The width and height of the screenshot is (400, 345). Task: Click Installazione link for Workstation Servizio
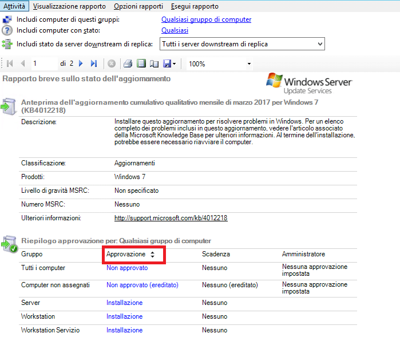pos(125,330)
